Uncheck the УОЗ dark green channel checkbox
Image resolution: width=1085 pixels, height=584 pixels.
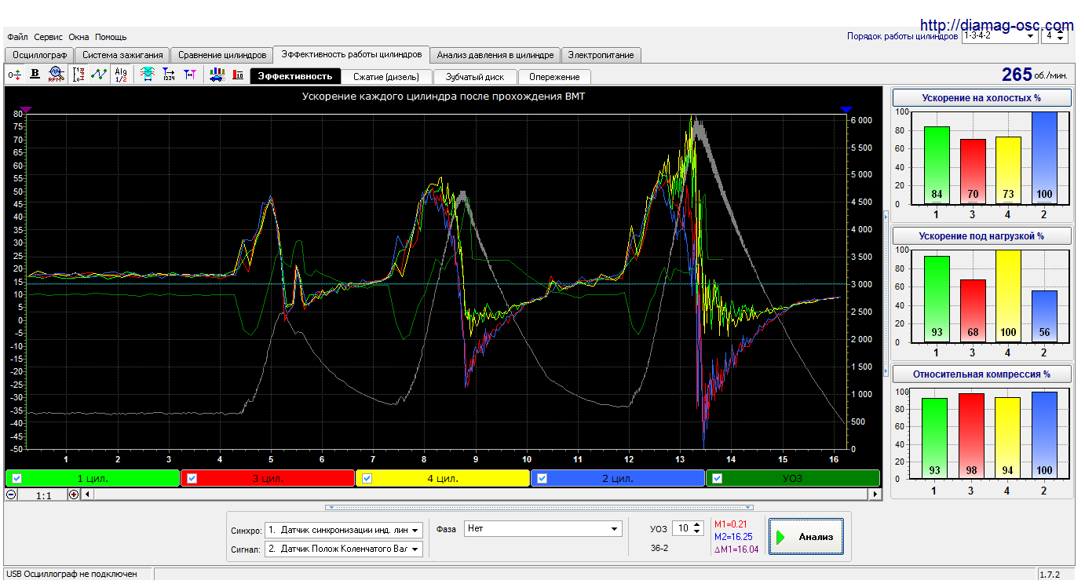click(x=717, y=478)
